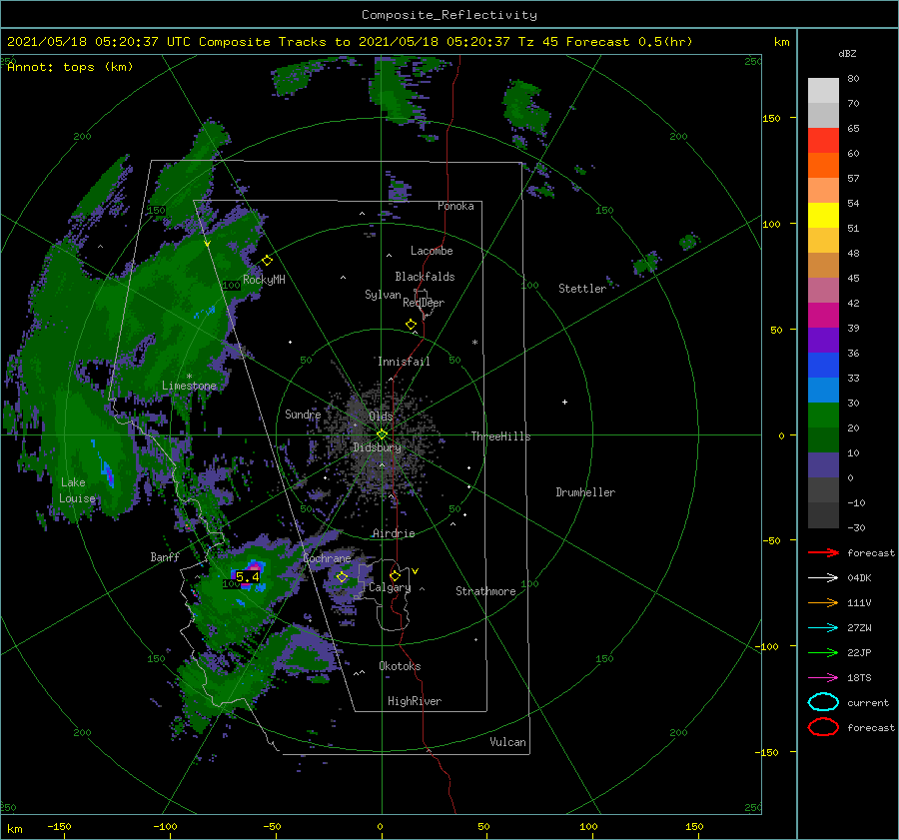The image size is (899, 840).
Task: Click the HighRiver label
Action: [415, 701]
